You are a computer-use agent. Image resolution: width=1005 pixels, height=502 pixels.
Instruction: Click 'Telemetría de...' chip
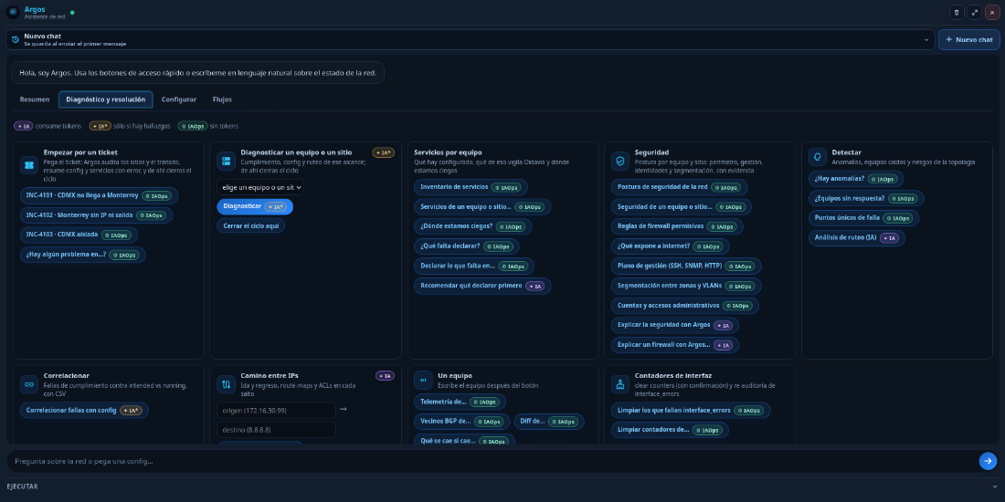click(460, 403)
